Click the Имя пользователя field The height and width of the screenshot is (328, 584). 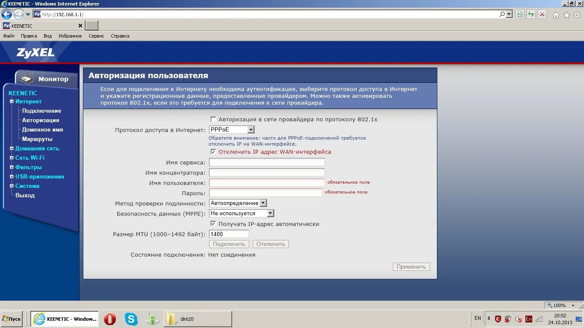(267, 183)
